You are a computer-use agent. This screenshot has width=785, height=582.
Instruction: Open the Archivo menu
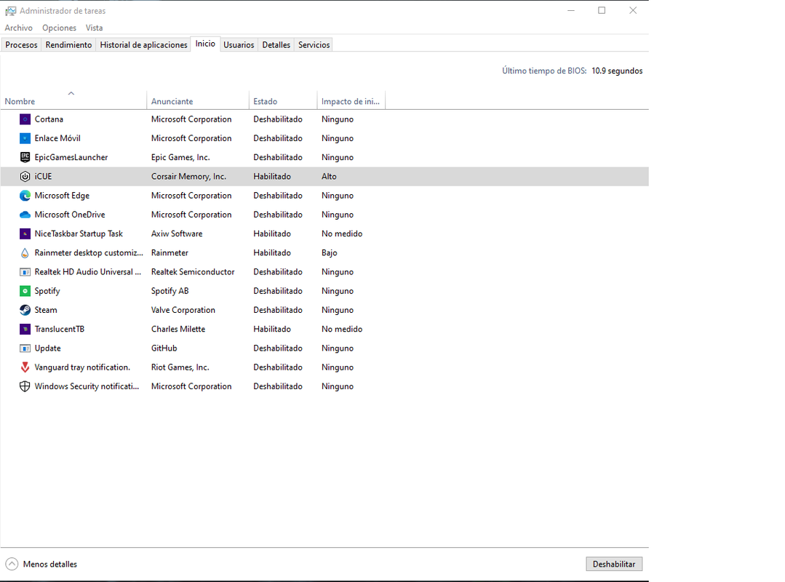click(x=18, y=28)
